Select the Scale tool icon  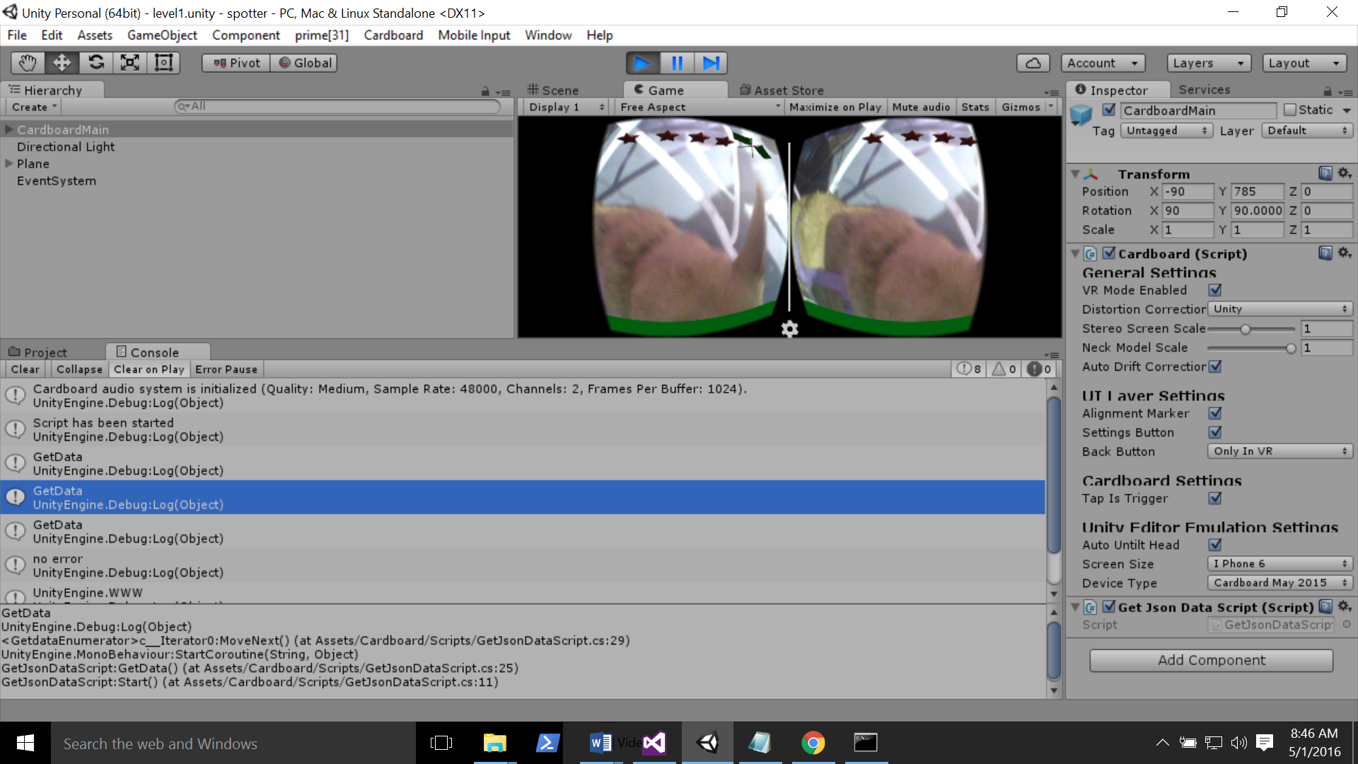pos(130,63)
